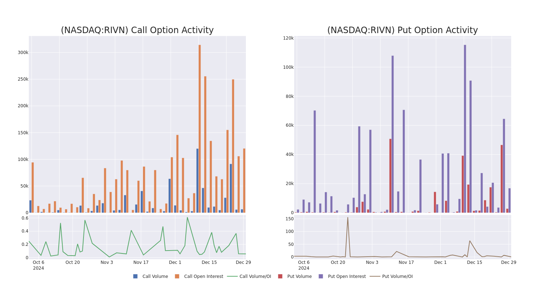540x288 pixels.
Task: Click the purple Put Open Interest swatch
Action: pos(321,276)
